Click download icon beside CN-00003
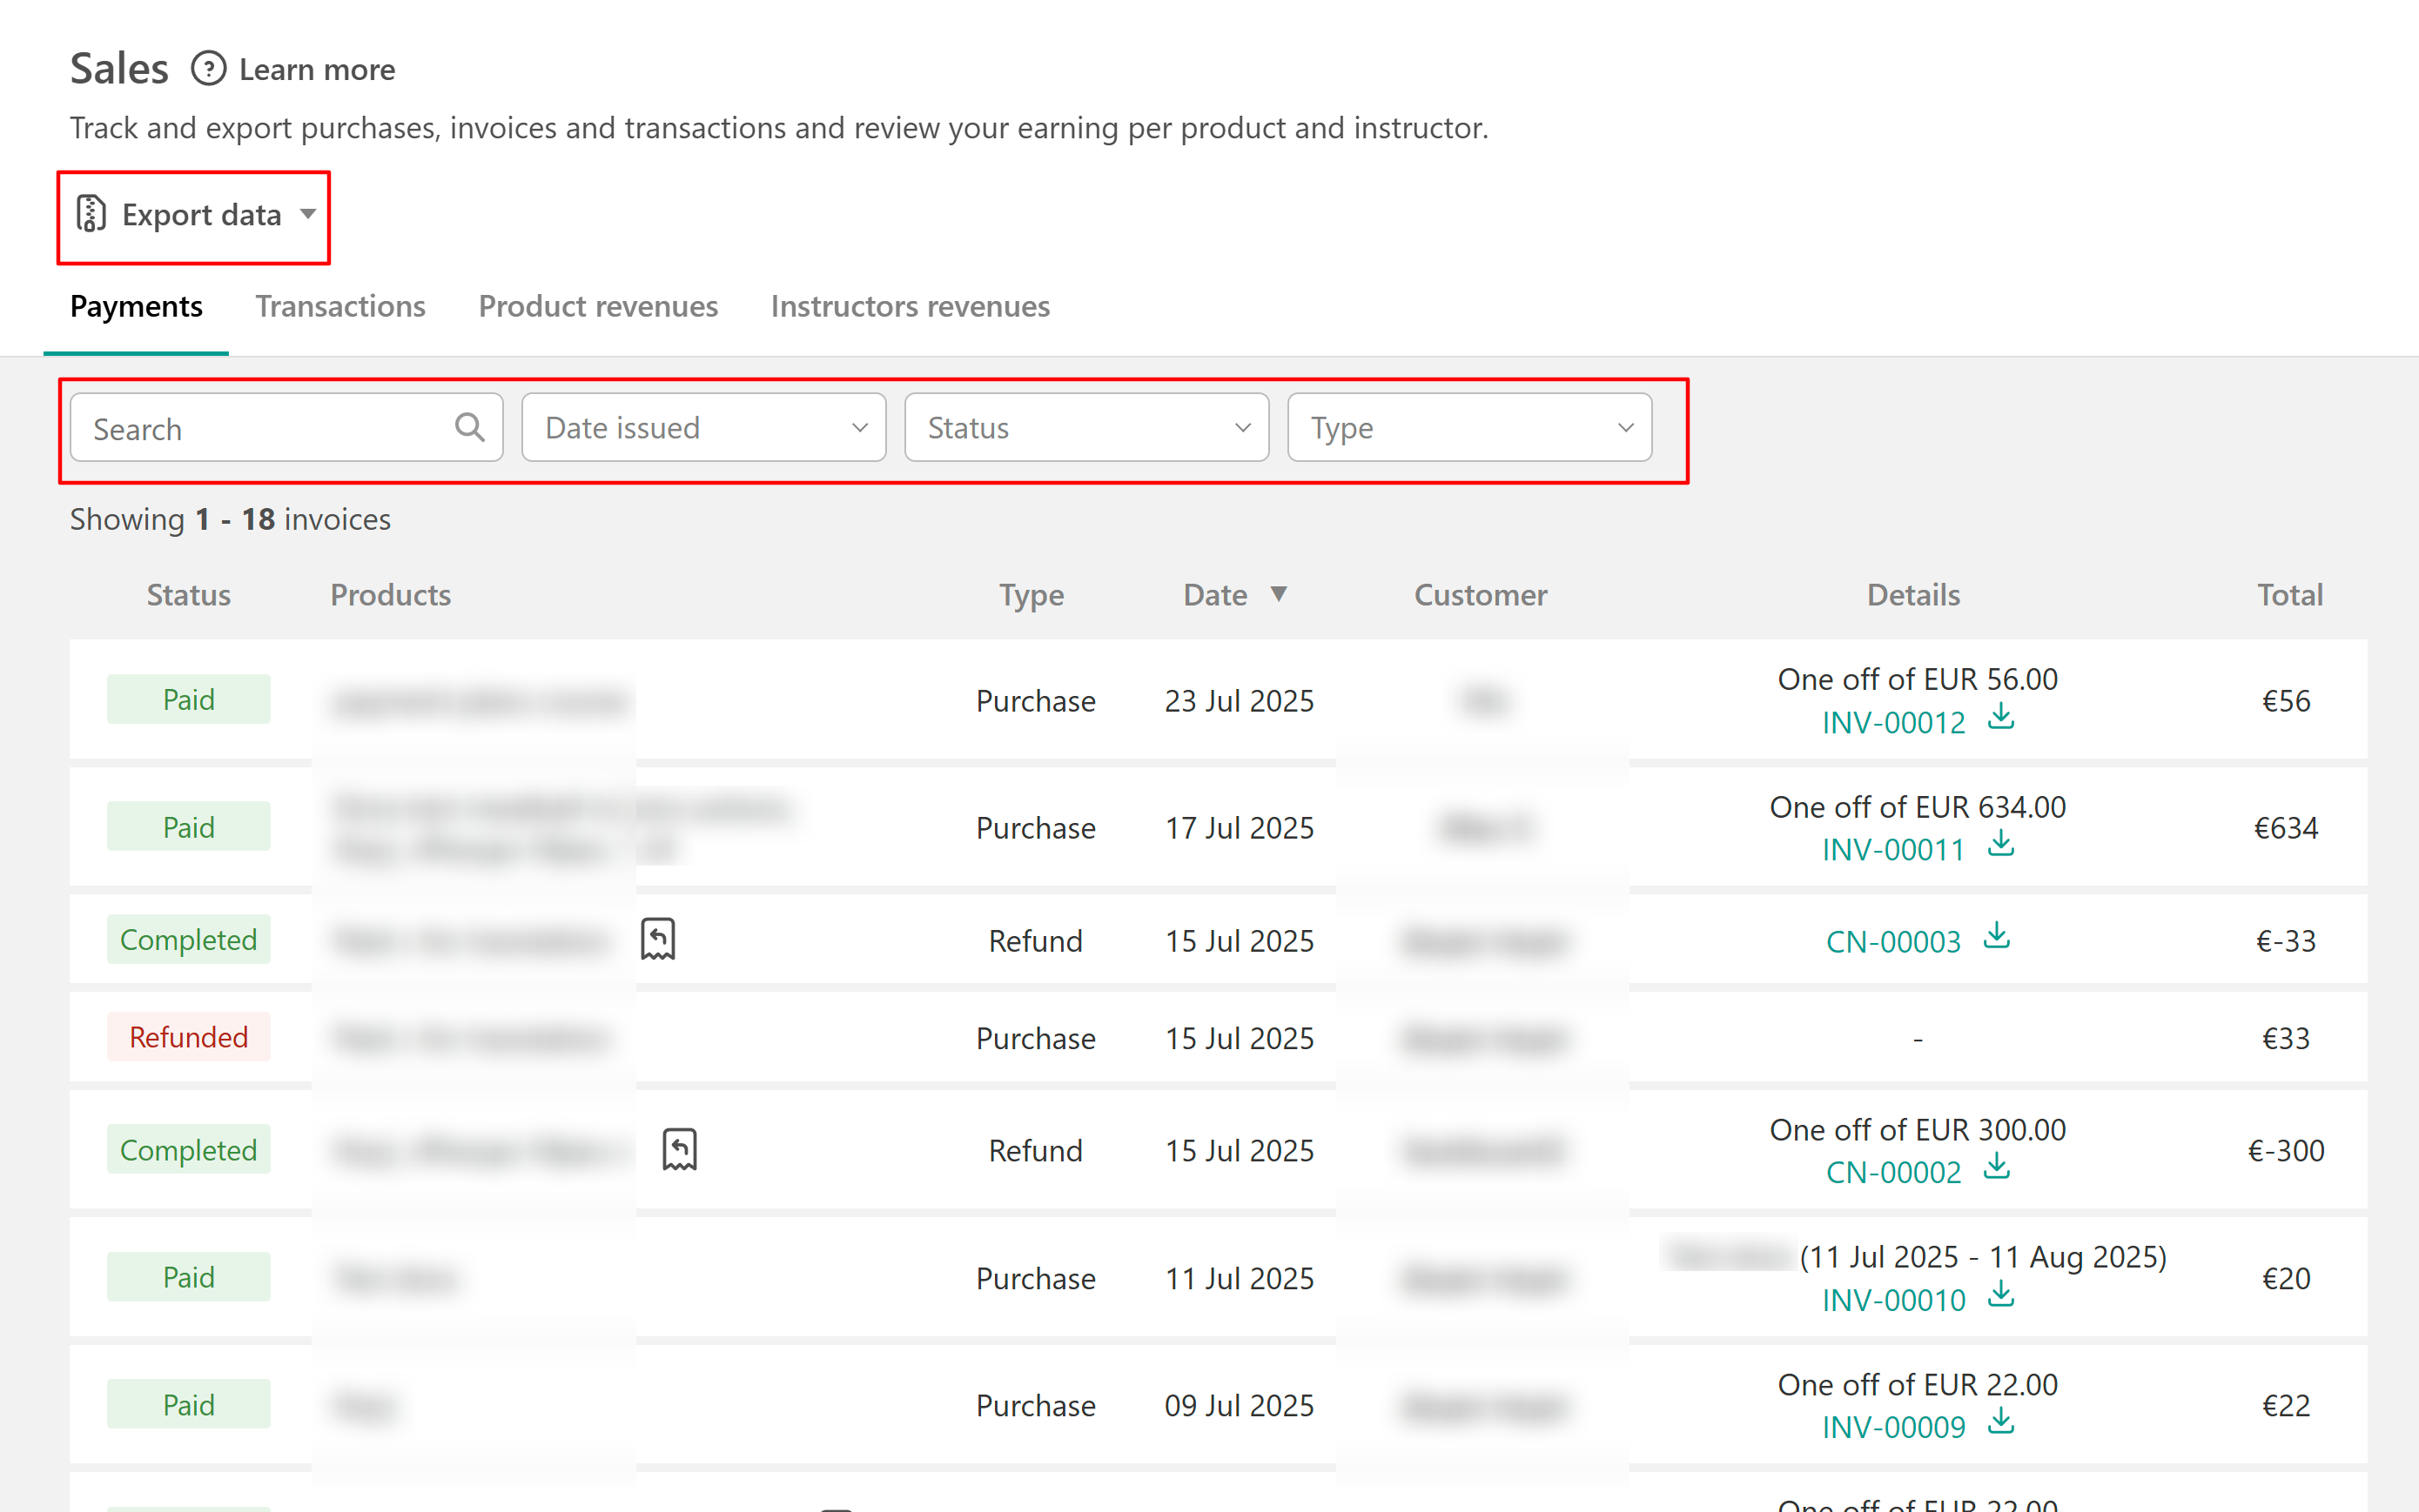 click(x=1996, y=936)
